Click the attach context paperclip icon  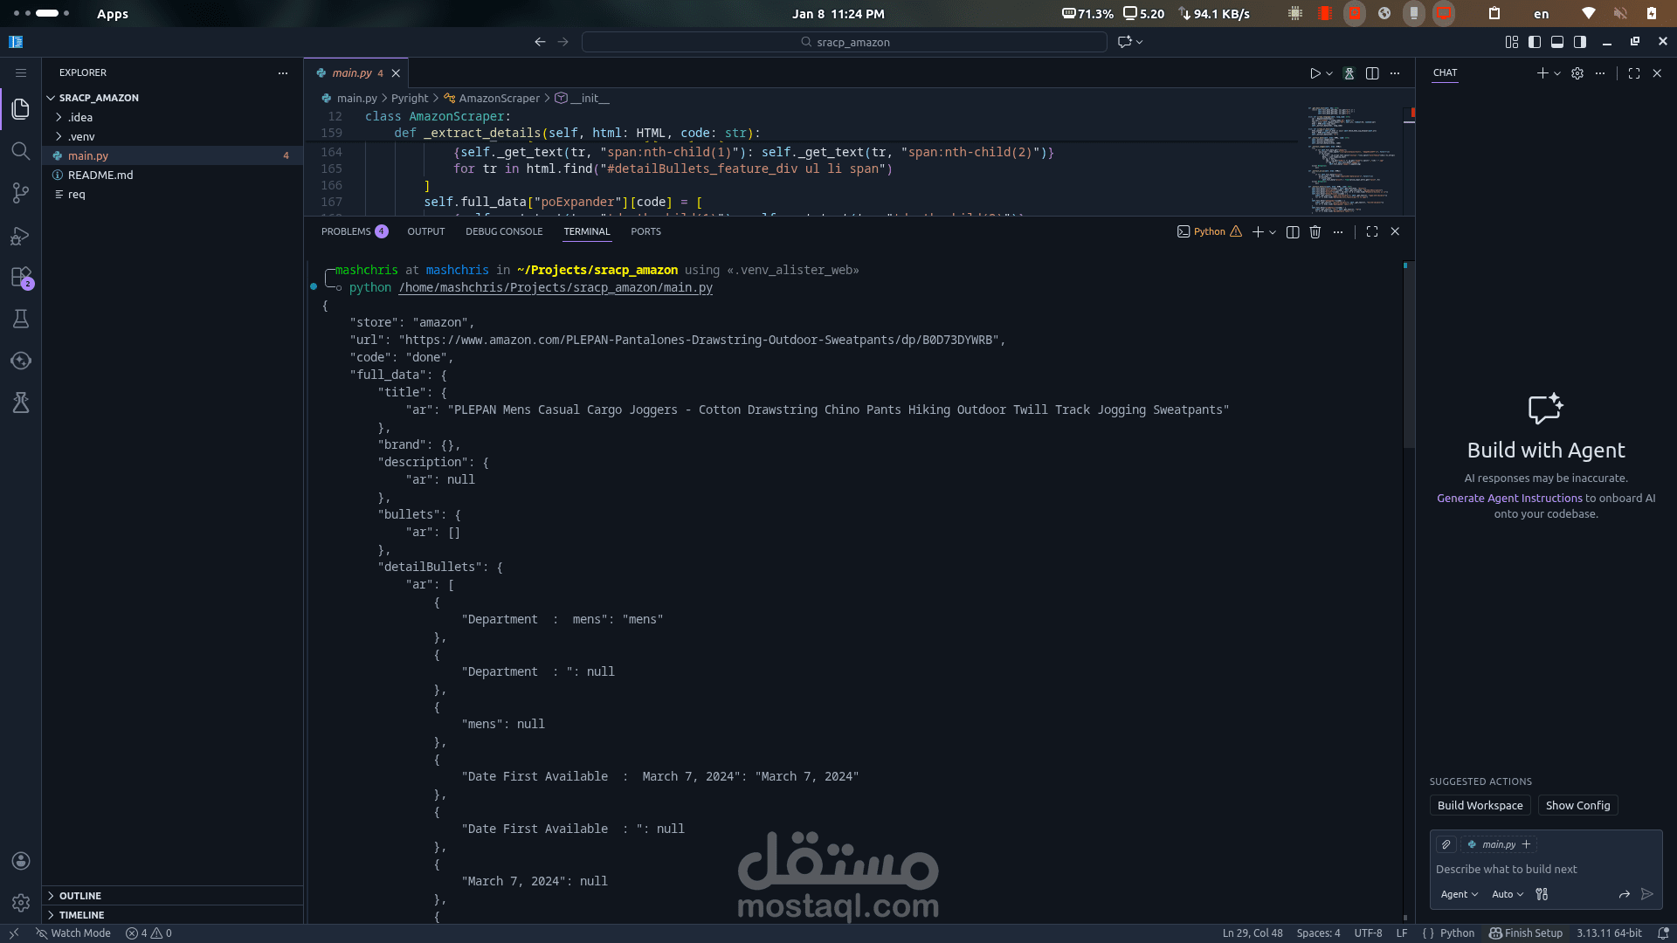click(1446, 844)
